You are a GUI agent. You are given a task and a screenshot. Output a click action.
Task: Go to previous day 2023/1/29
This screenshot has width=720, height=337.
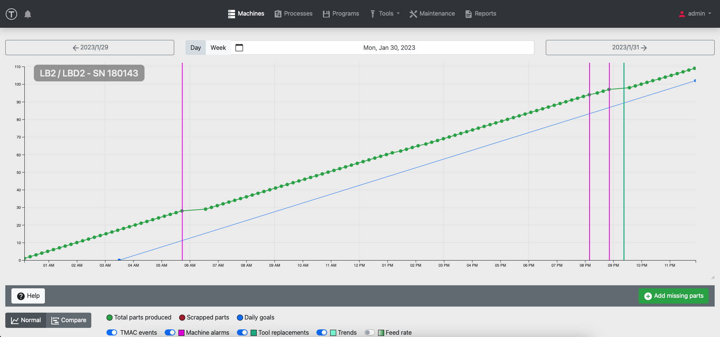coord(90,48)
